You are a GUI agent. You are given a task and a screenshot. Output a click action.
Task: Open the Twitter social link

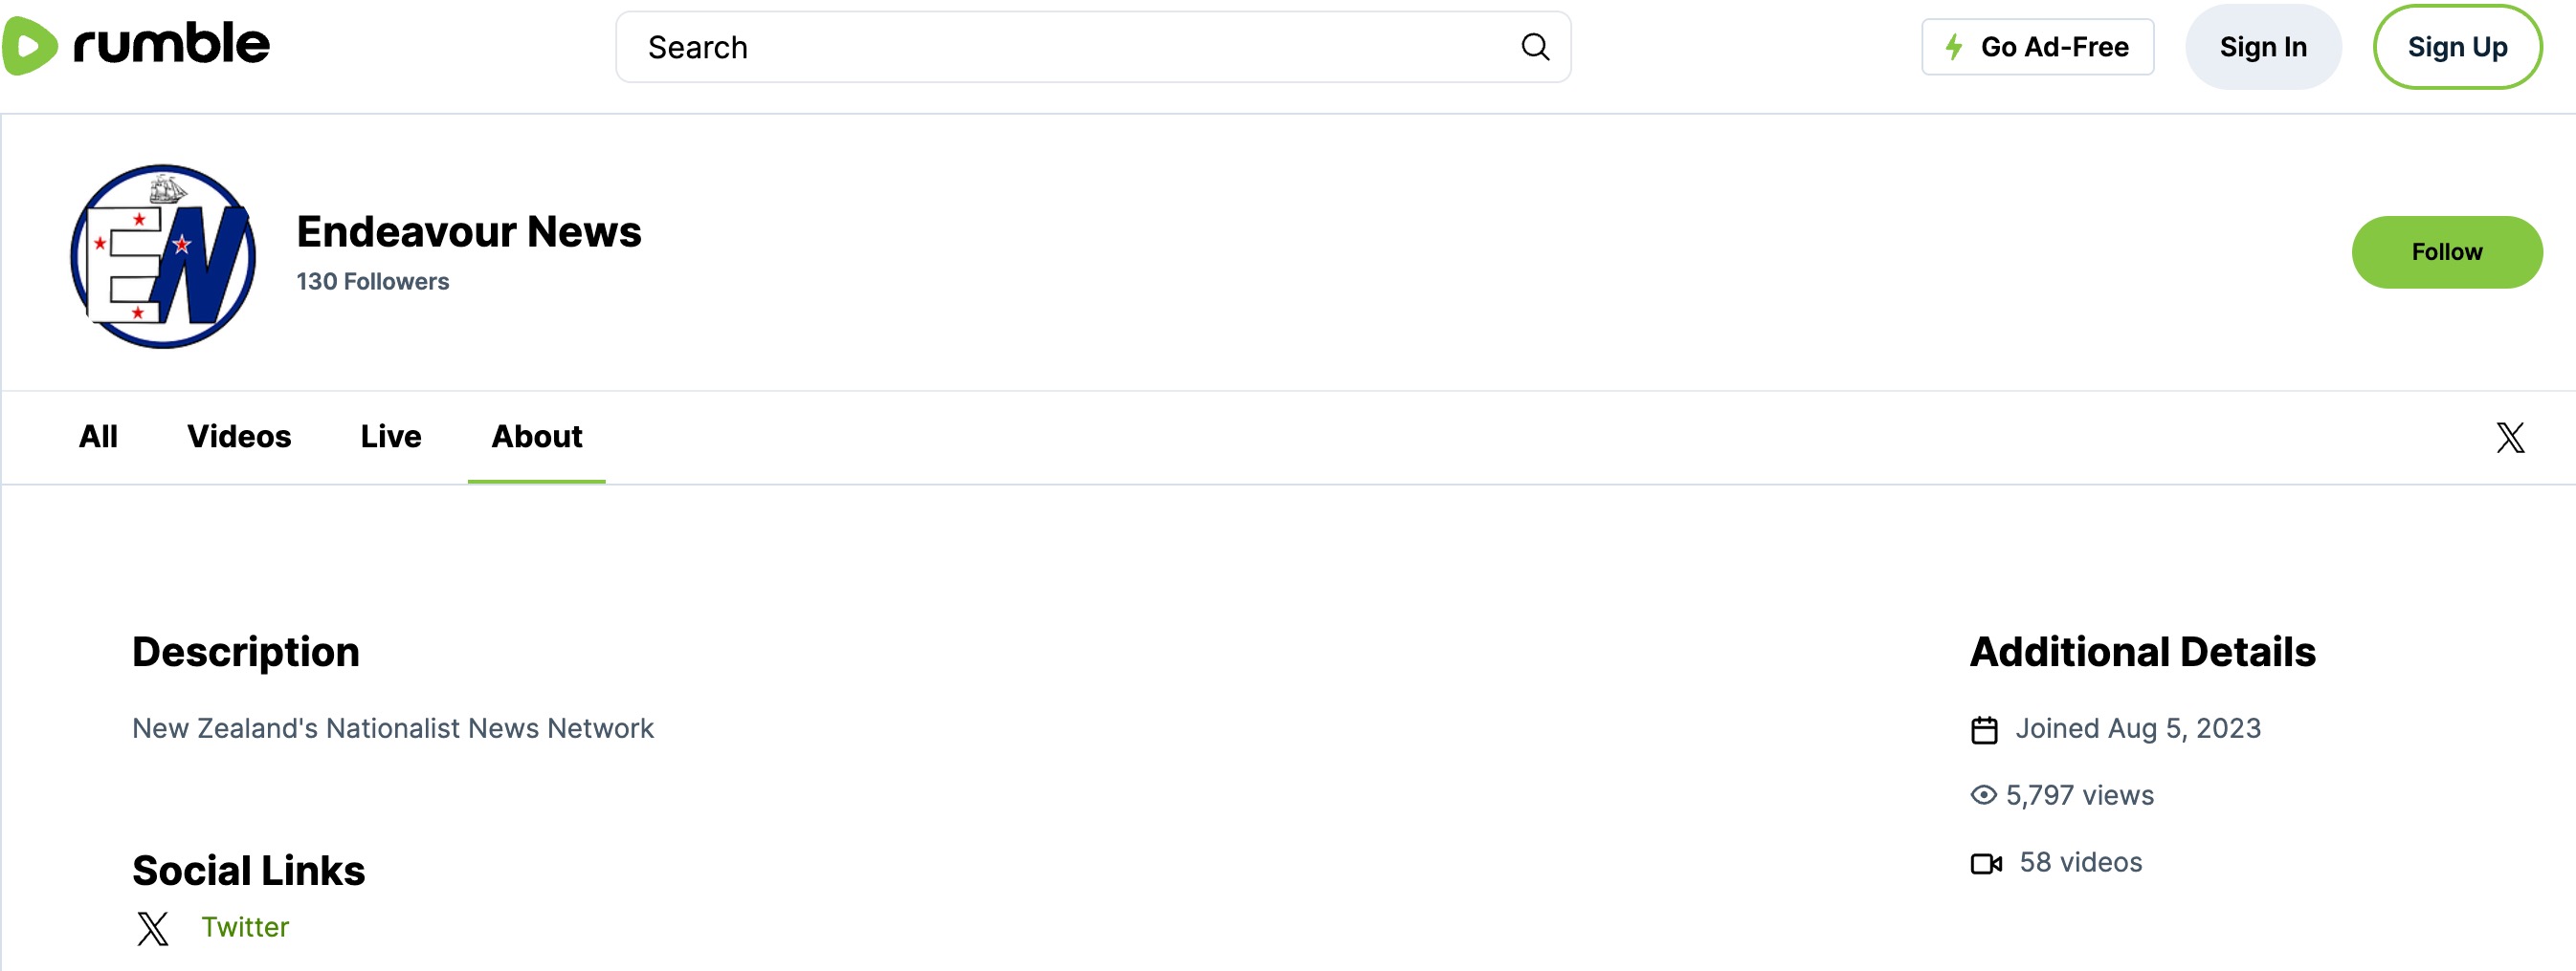(245, 928)
